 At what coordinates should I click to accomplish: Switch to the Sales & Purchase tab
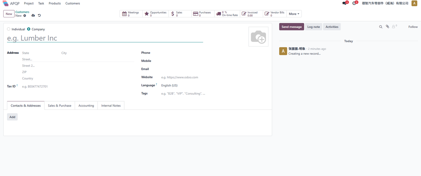pos(60,106)
